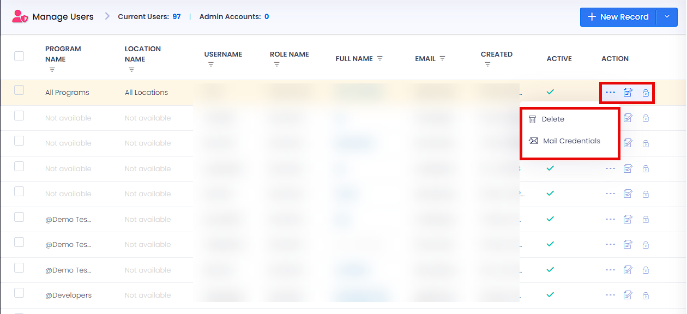The width and height of the screenshot is (687, 314).
Task: Click three-dots more actions in All Programs row
Action: point(611,92)
